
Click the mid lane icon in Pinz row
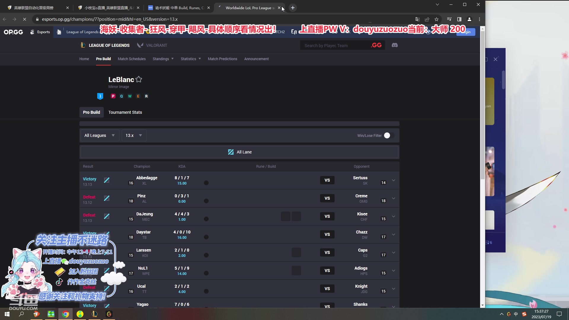coord(107,198)
